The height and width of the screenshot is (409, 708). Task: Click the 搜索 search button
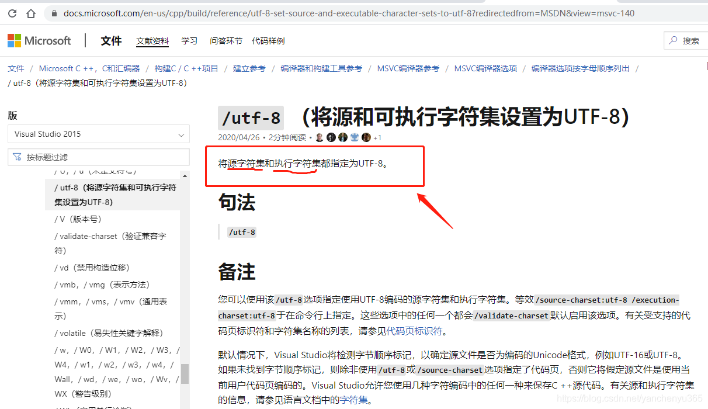coord(686,40)
